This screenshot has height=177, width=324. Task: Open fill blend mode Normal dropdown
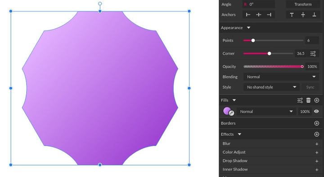point(266,112)
